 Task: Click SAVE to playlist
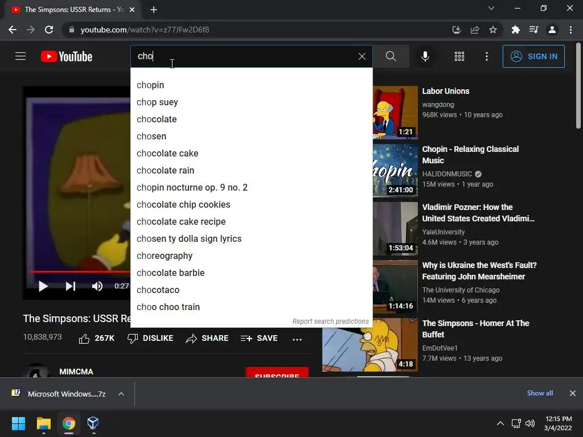tap(259, 339)
